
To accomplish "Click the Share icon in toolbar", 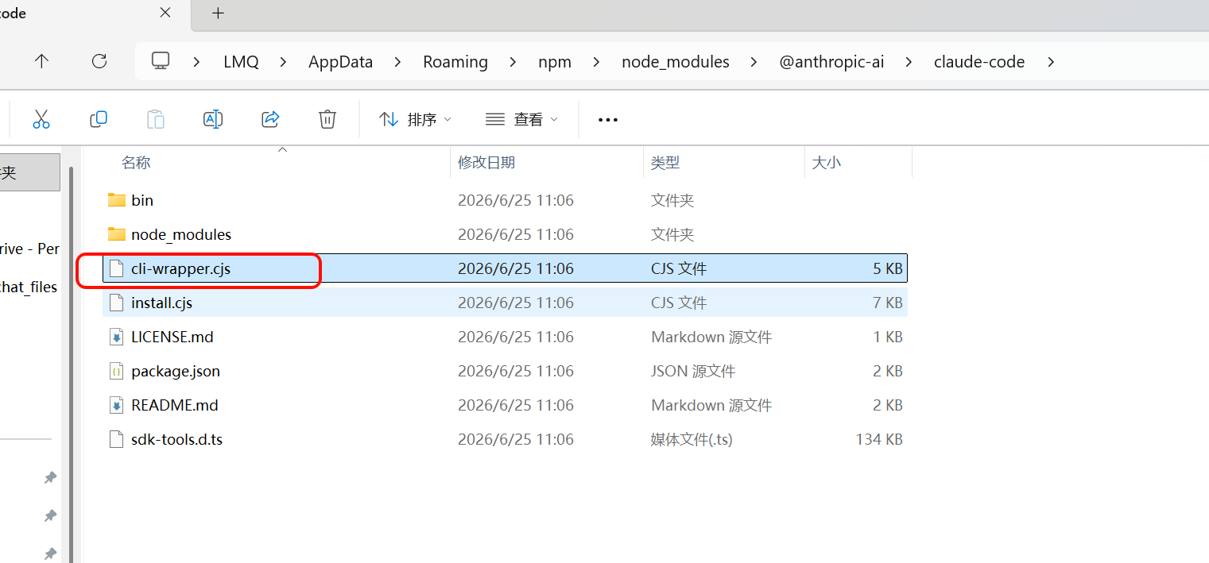I will [270, 119].
